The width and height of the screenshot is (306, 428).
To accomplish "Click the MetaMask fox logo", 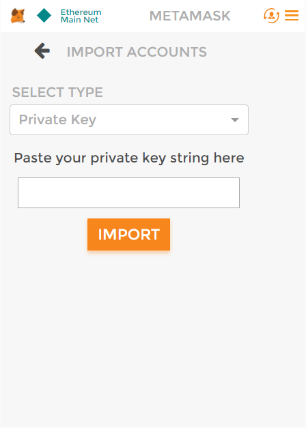I will point(18,16).
